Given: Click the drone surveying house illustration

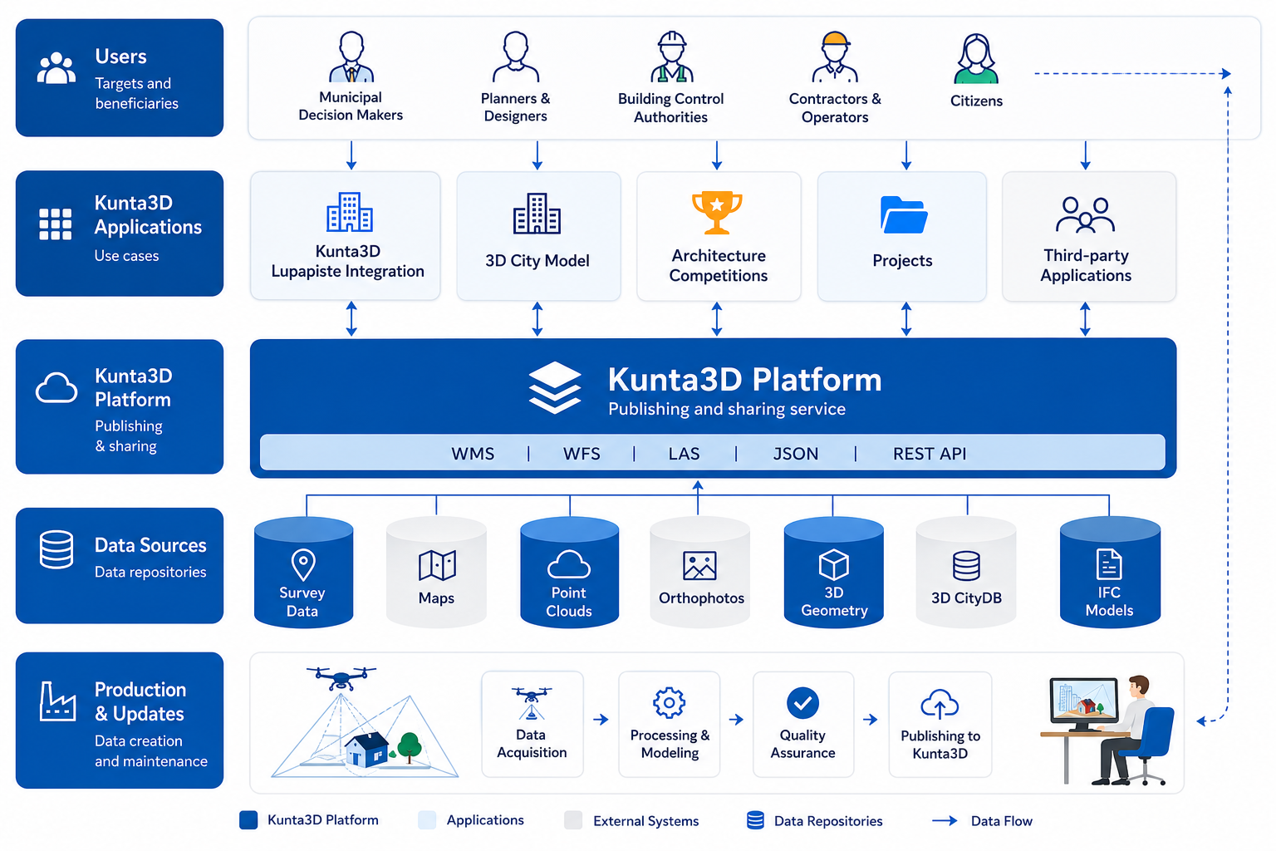Looking at the screenshot, I should 365,721.
